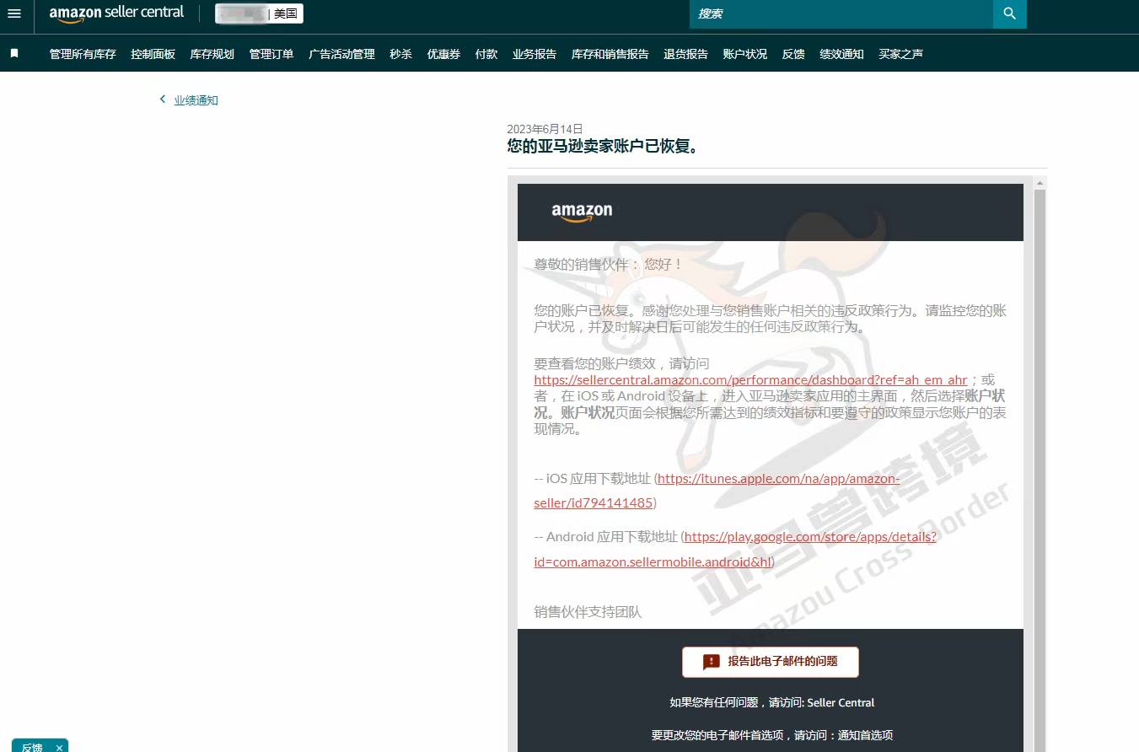Open the hamburger main menu
Image resolution: width=1139 pixels, height=752 pixels.
pyautogui.click(x=14, y=13)
